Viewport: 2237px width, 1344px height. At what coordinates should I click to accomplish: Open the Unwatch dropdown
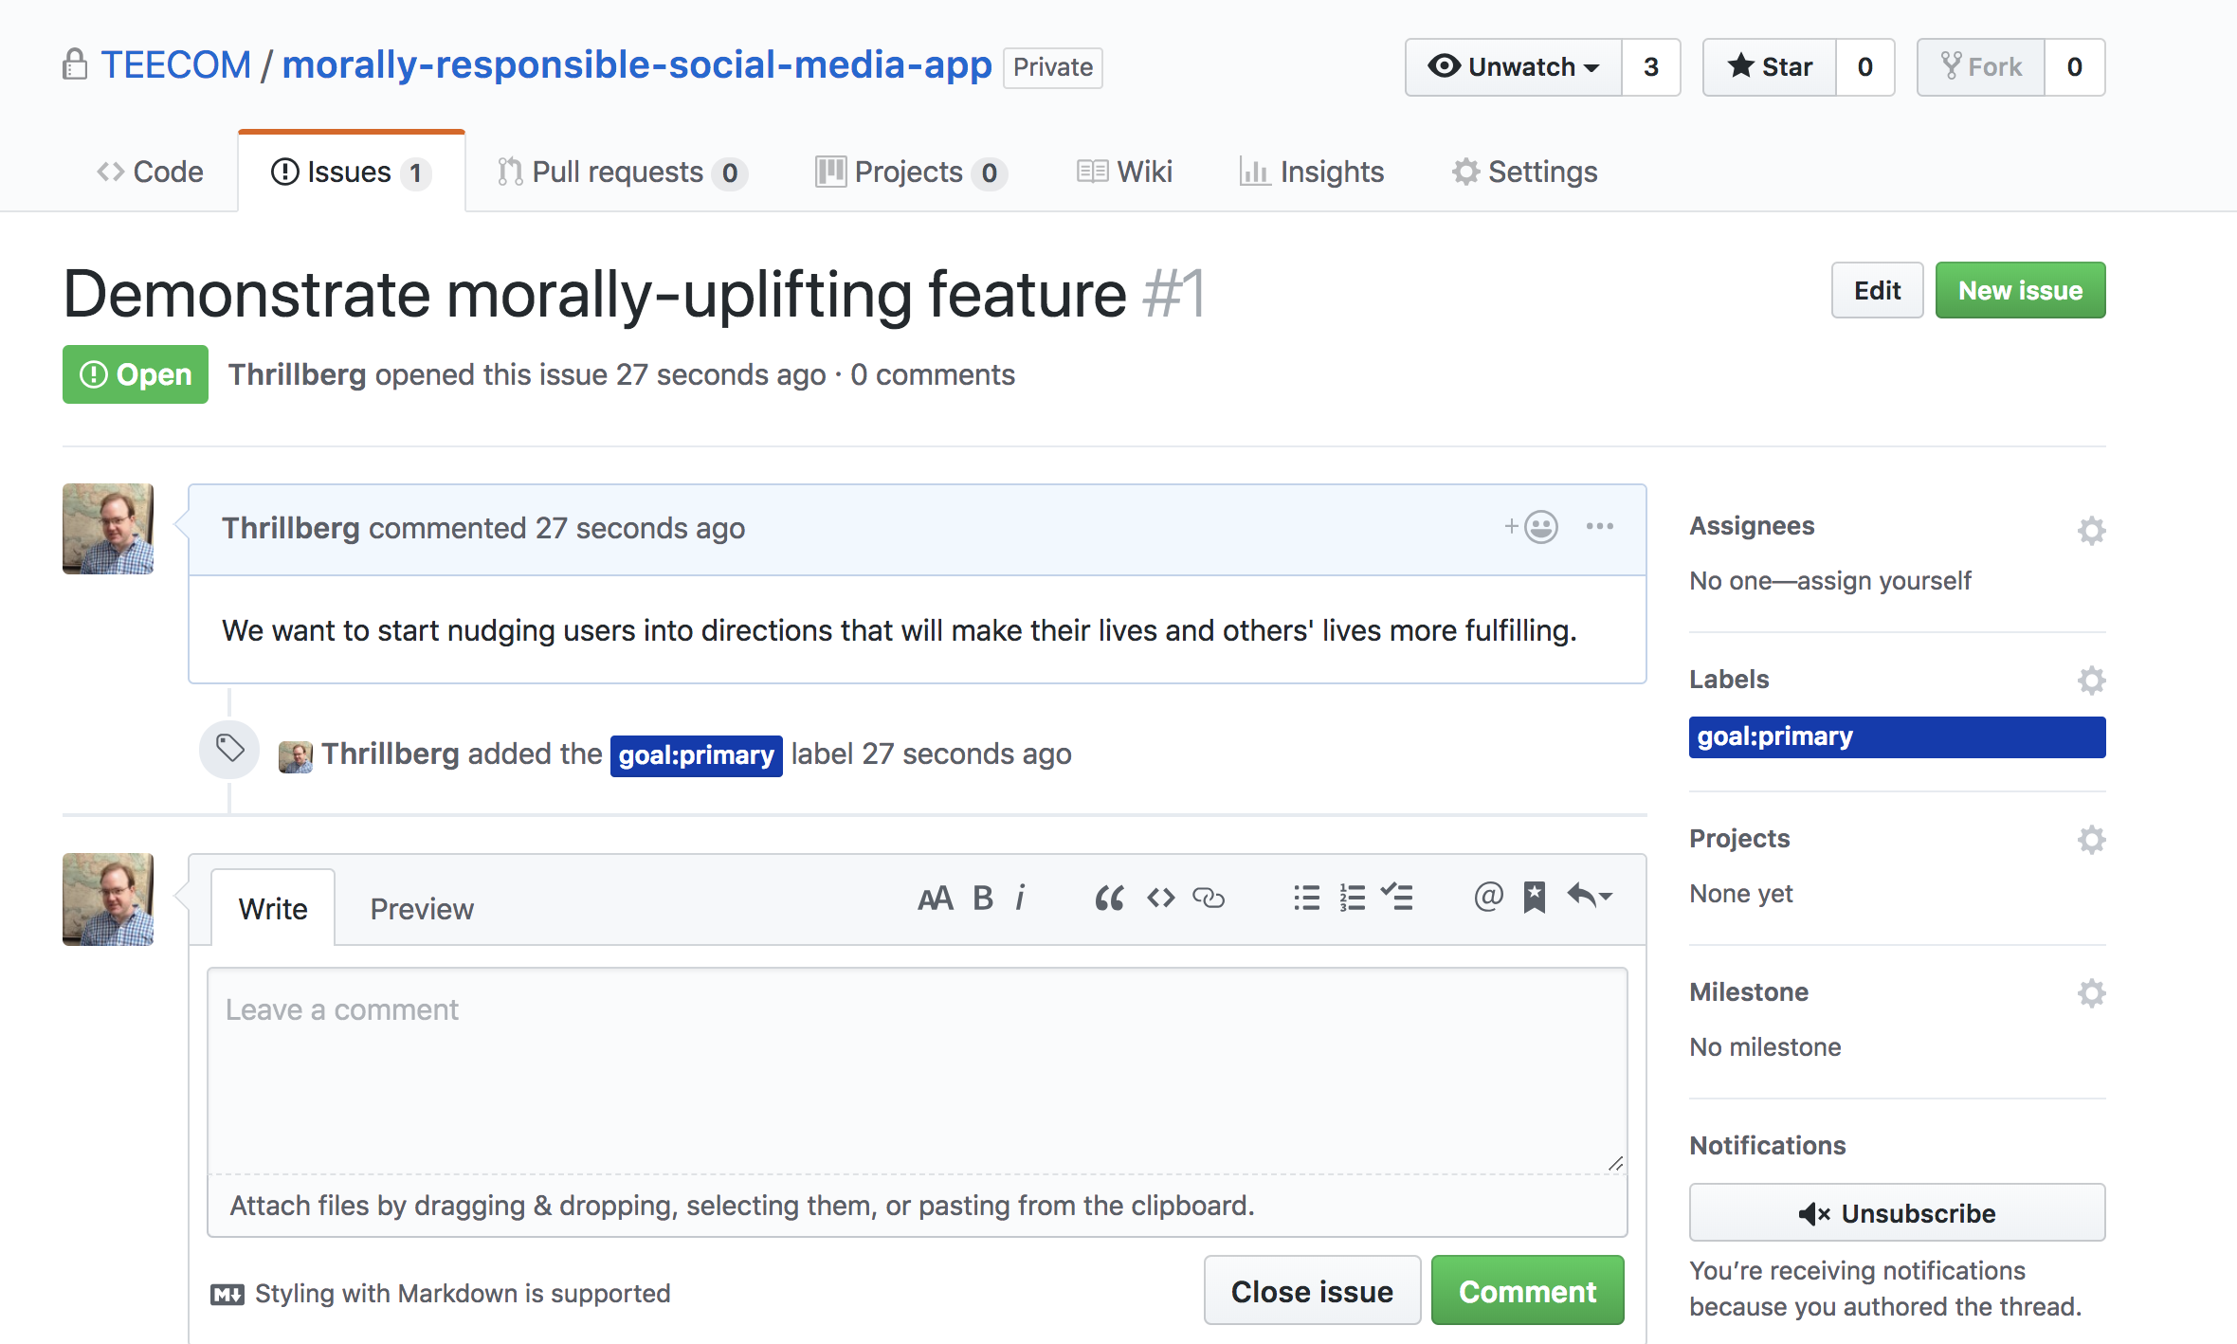point(1514,67)
